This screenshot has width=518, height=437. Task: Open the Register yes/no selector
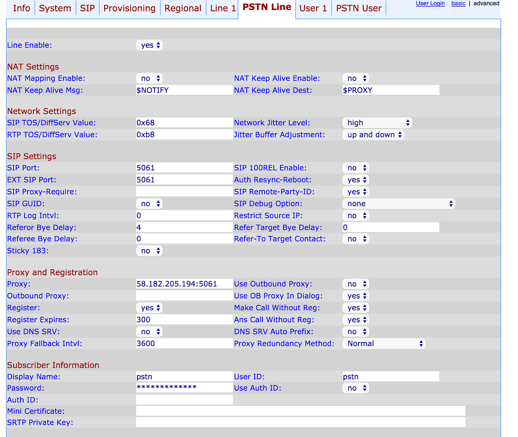pos(149,308)
